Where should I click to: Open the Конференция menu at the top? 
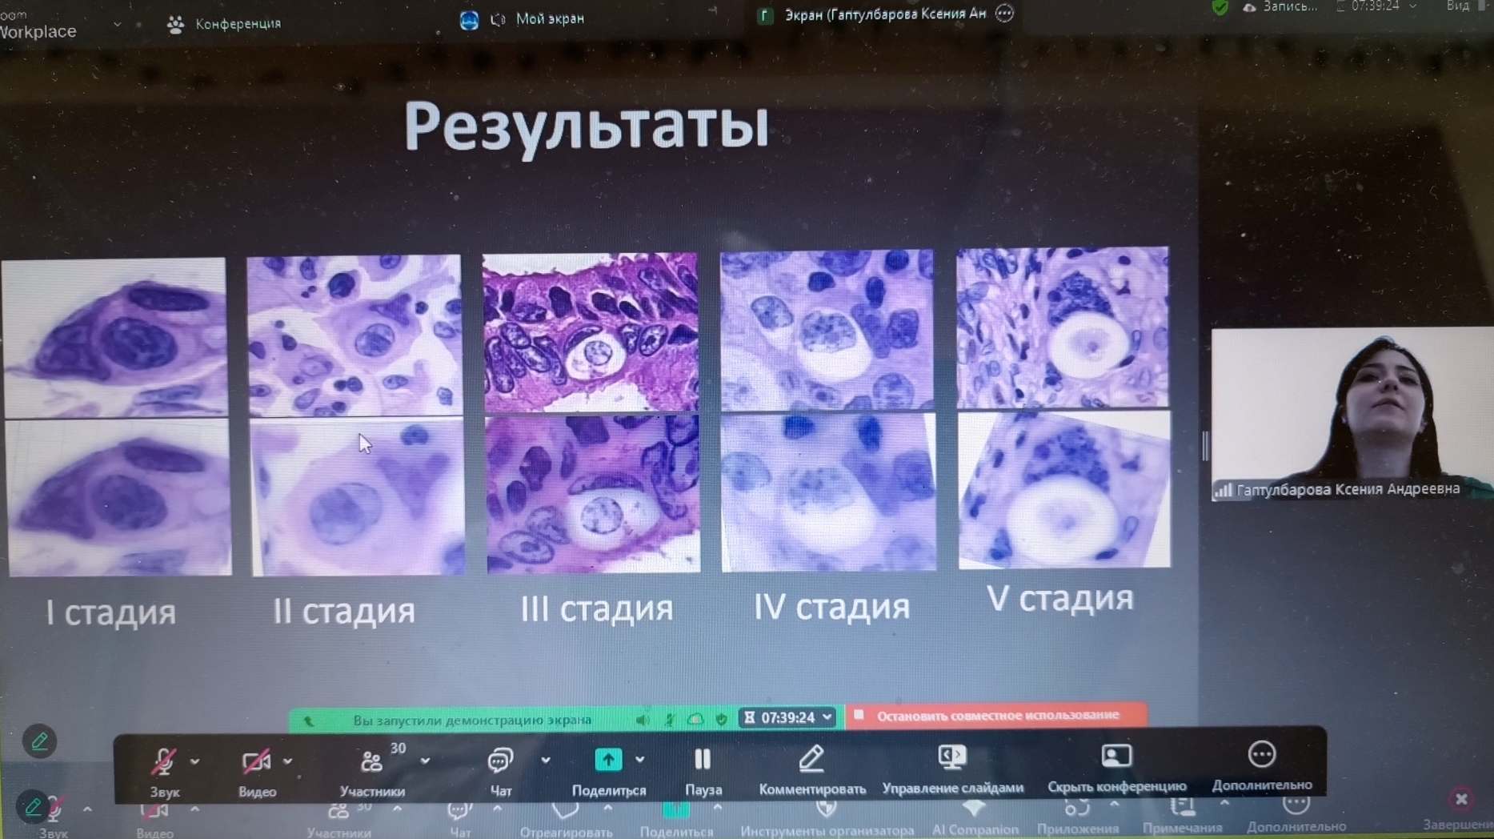tap(225, 24)
